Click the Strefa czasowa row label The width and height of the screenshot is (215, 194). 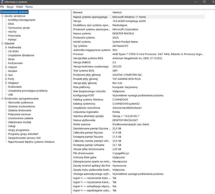coord(82,124)
